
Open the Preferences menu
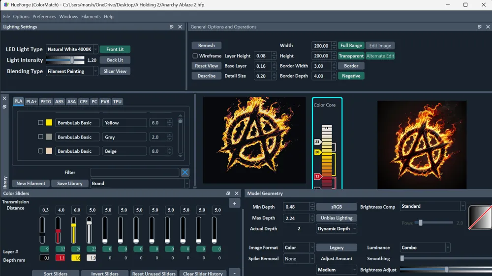click(x=44, y=17)
